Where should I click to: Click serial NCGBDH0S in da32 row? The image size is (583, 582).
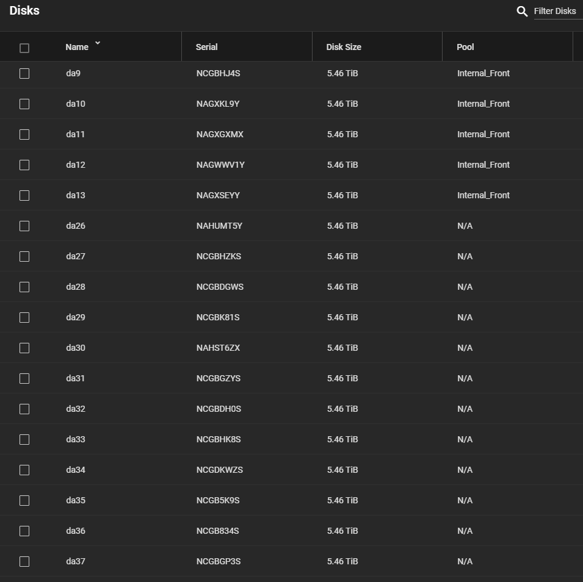click(x=219, y=409)
